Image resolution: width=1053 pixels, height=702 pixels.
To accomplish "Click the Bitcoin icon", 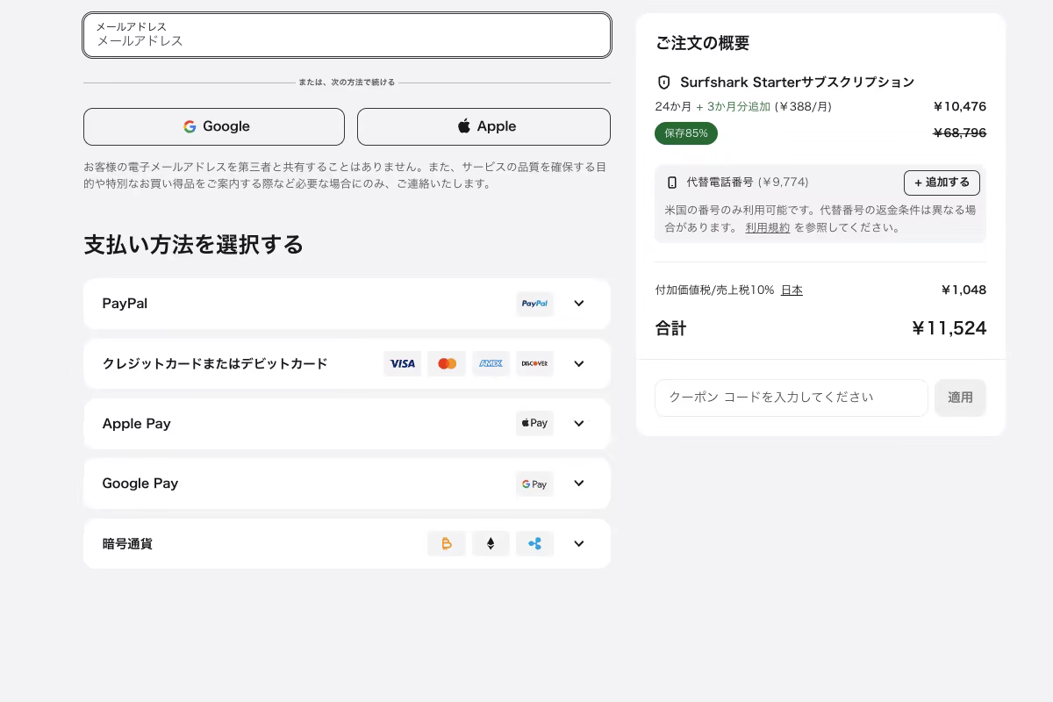I will coord(447,544).
